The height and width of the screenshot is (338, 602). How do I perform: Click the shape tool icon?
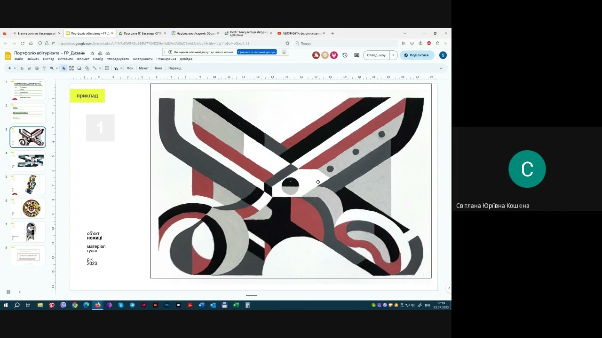(87, 68)
